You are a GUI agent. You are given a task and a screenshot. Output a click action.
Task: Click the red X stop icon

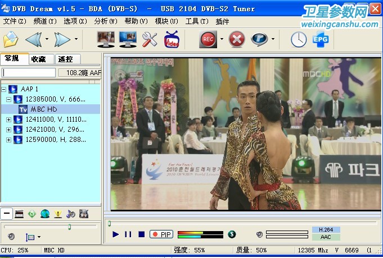238,40
